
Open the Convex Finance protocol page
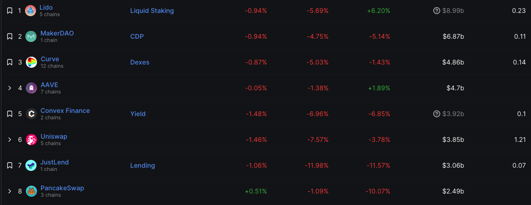click(x=65, y=111)
